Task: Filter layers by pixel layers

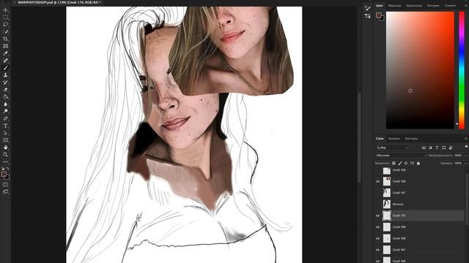Action: point(424,148)
